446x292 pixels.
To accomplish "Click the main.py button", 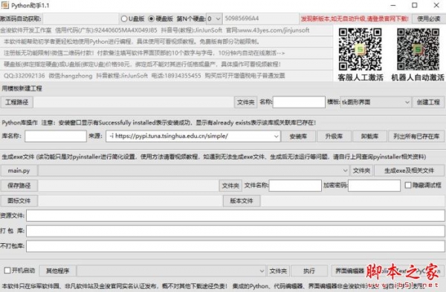I will [19, 170].
